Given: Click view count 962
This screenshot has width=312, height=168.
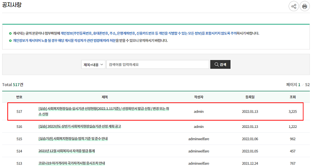Looking at the screenshot, I should [x=293, y=139].
